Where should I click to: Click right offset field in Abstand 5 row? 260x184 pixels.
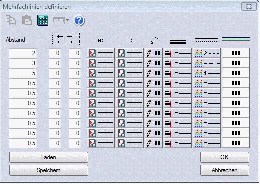click(x=75, y=73)
